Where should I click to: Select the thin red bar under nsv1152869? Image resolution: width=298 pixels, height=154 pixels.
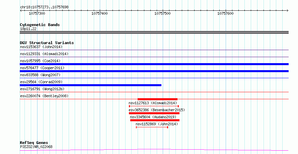[x=152, y=127]
